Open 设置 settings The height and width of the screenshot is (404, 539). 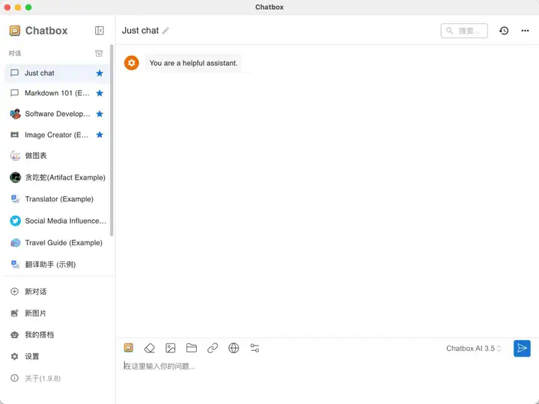click(57, 357)
